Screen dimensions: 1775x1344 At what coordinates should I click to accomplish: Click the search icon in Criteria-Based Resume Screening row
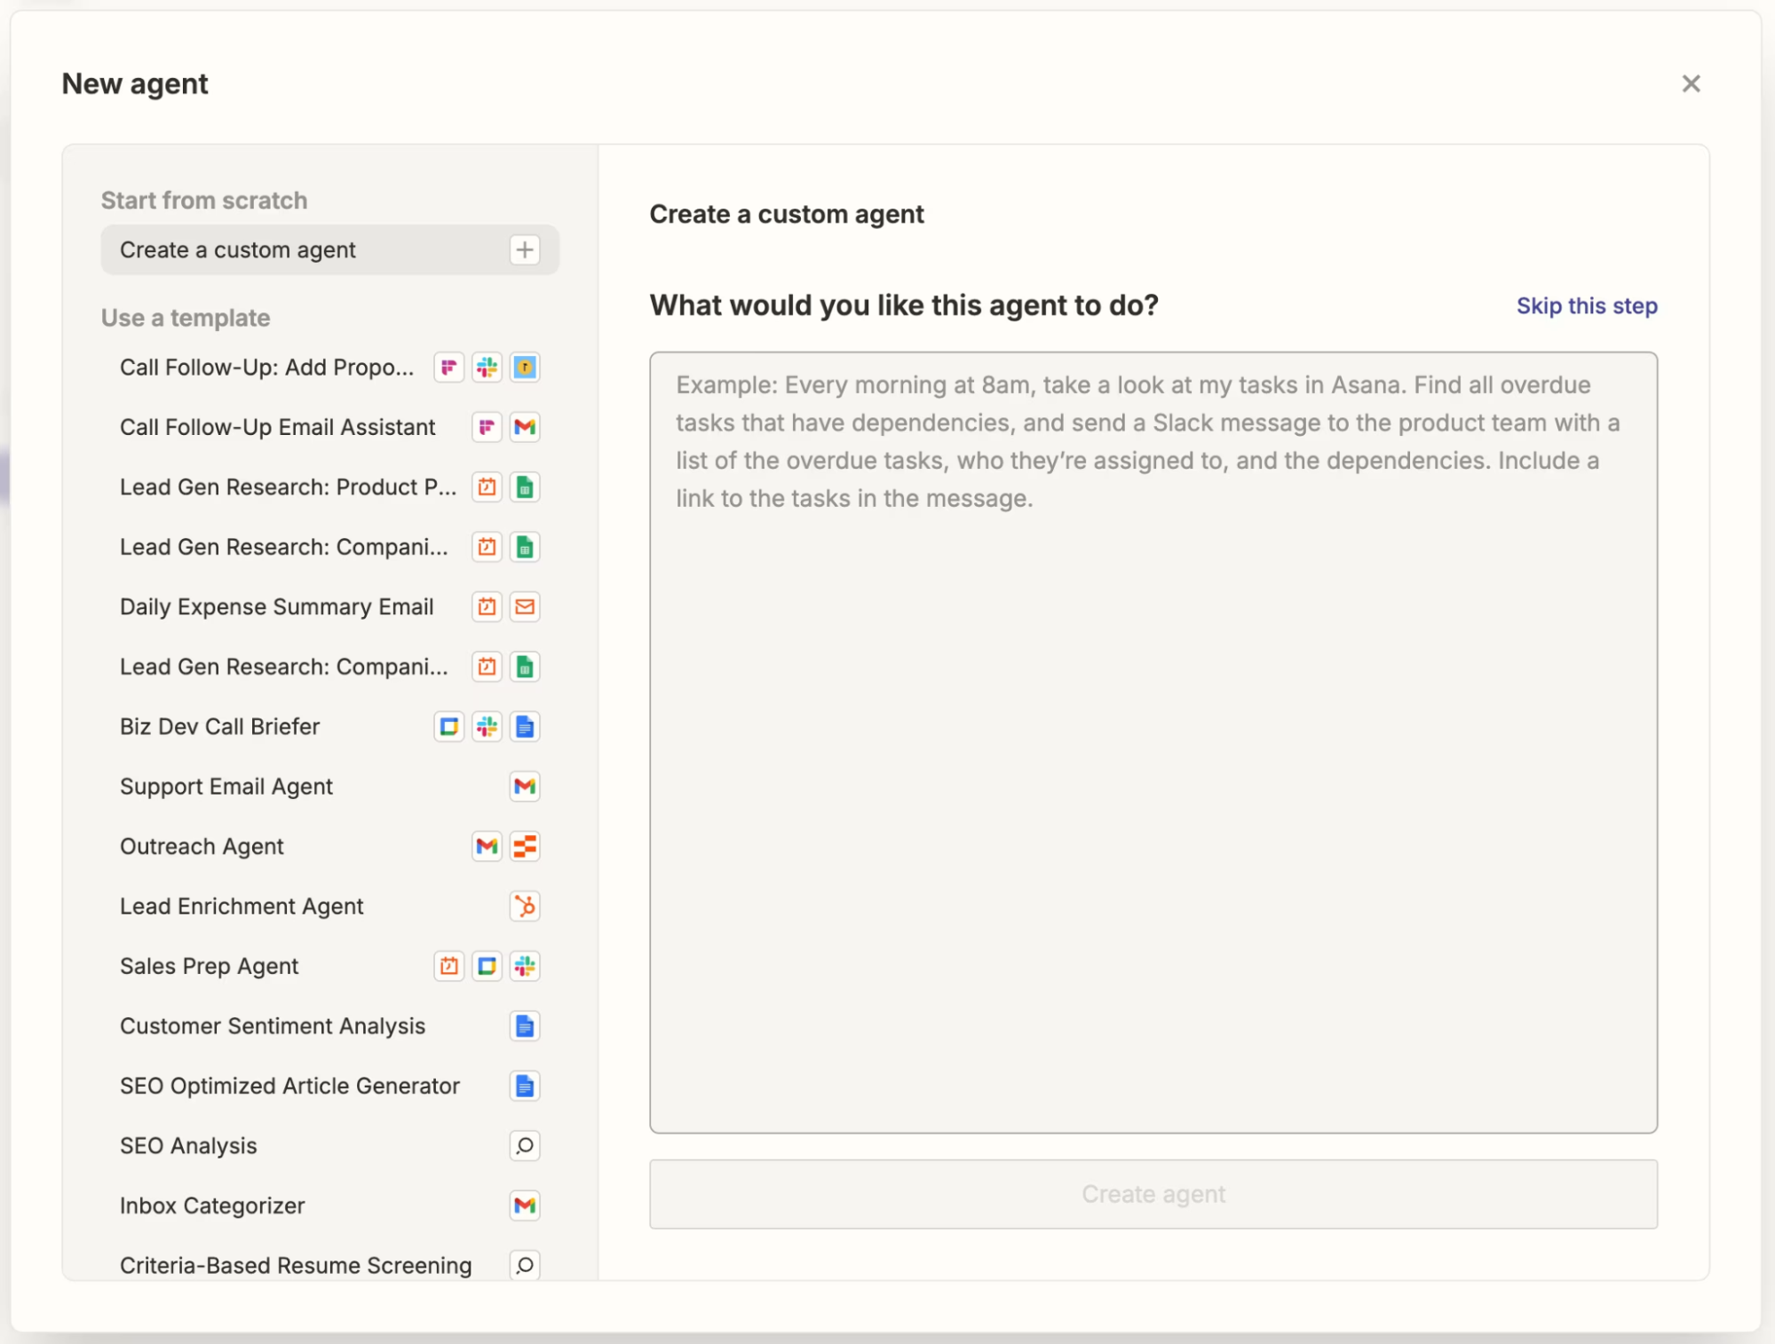(x=525, y=1265)
